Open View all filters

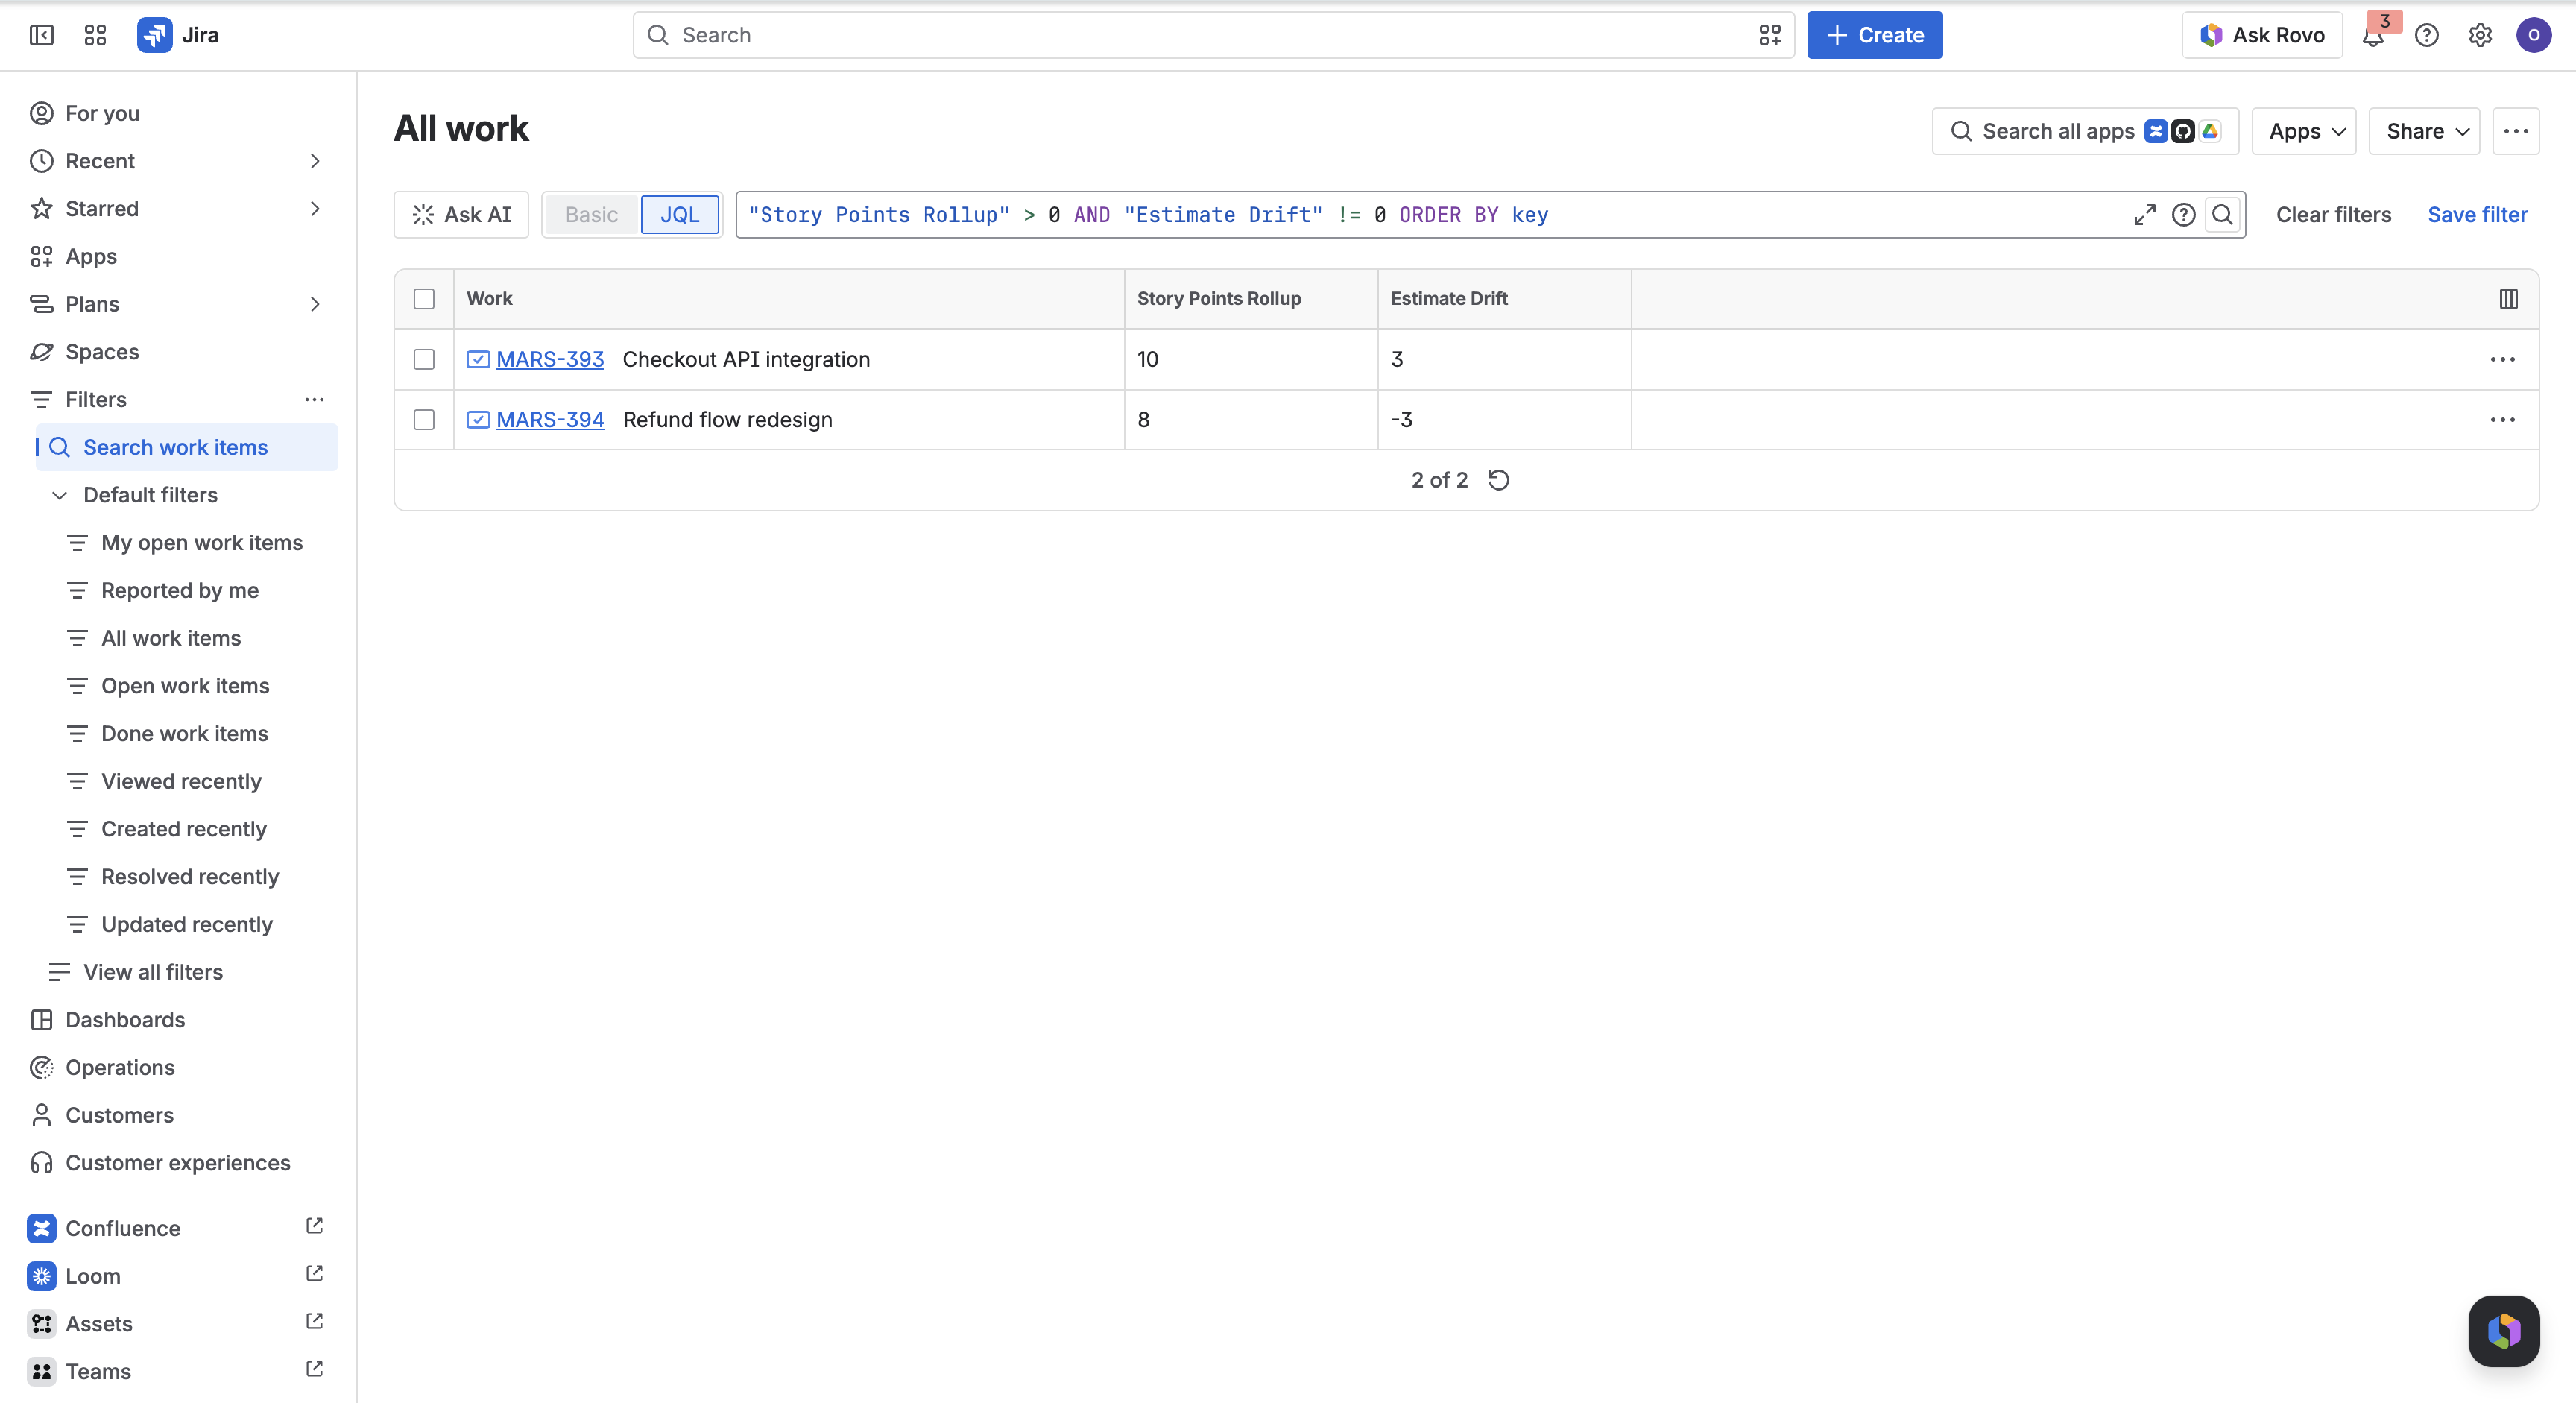(x=187, y=972)
